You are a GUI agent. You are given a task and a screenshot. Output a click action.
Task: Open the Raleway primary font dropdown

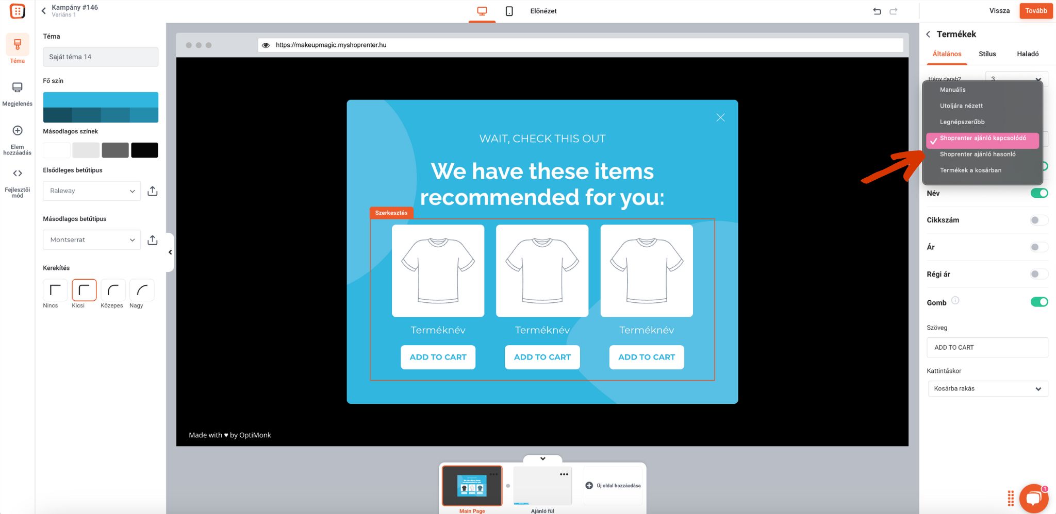(92, 191)
